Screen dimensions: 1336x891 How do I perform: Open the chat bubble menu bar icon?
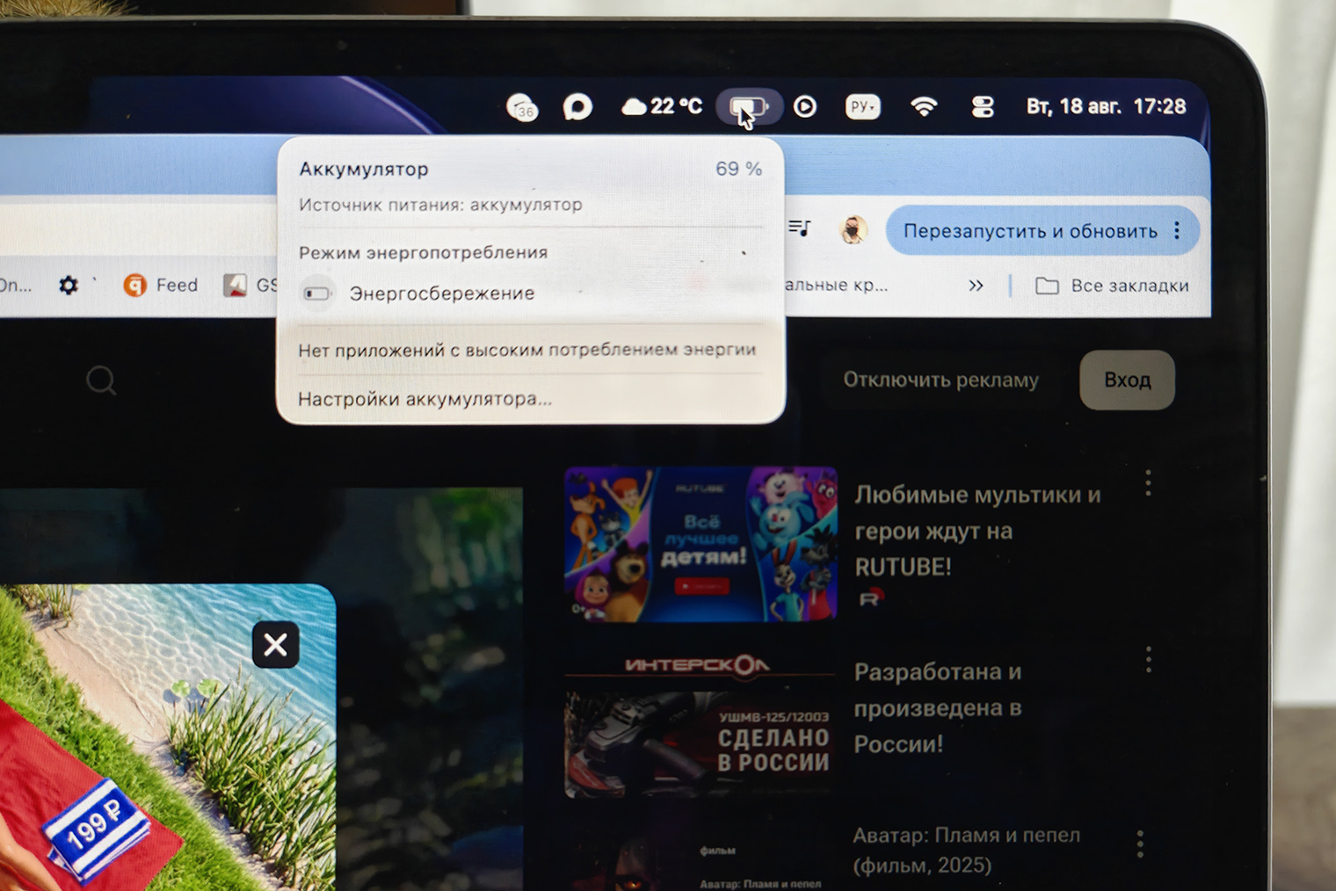tap(577, 107)
